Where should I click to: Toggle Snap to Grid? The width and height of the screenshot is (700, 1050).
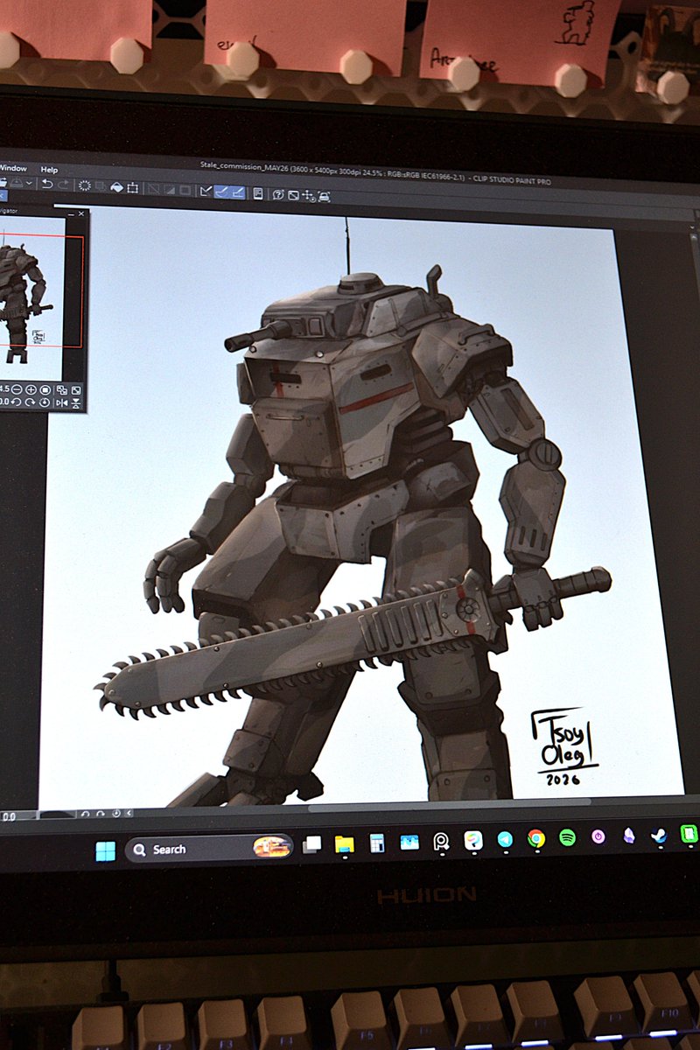click(238, 192)
